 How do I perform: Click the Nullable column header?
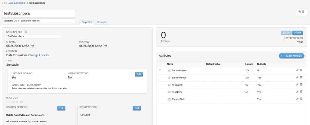point(262,64)
